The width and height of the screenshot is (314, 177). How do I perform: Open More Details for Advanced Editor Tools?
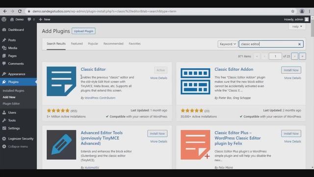coord(159,141)
